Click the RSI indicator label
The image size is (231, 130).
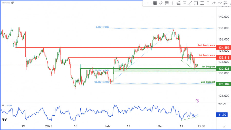click(3, 105)
